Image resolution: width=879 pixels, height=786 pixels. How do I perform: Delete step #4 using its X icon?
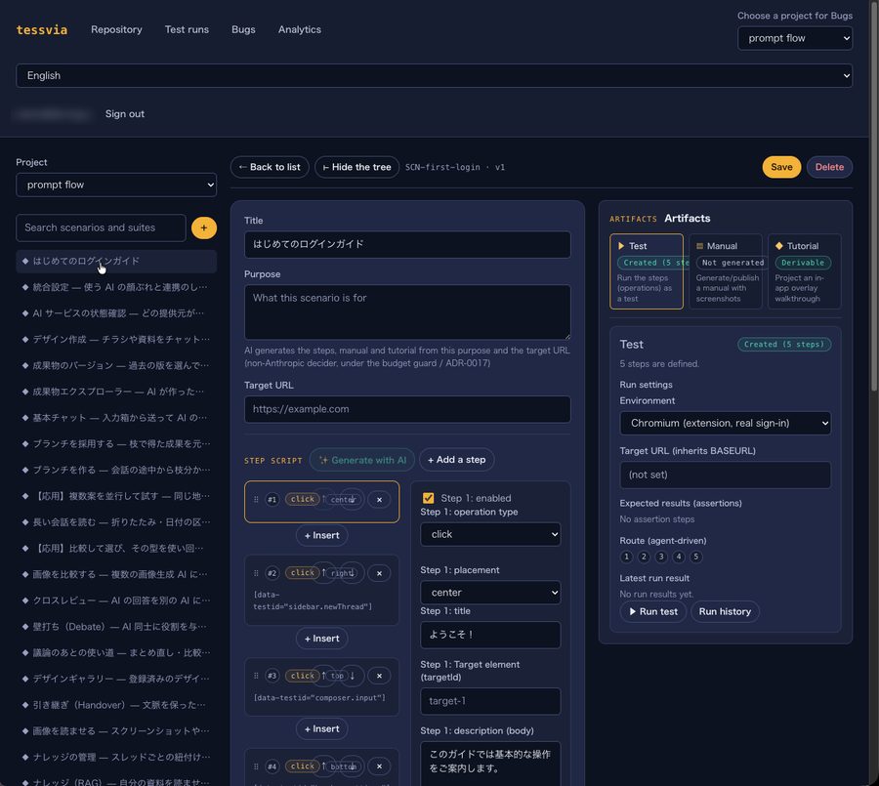pyautogui.click(x=380, y=765)
